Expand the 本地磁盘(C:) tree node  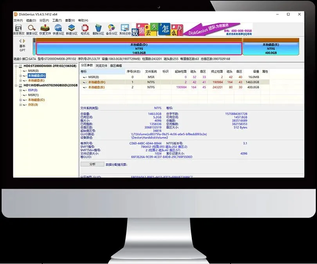click(20, 100)
